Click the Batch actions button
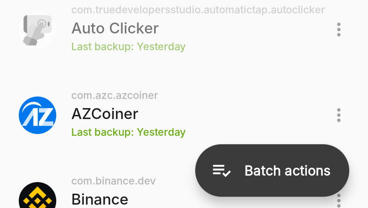 [272, 170]
